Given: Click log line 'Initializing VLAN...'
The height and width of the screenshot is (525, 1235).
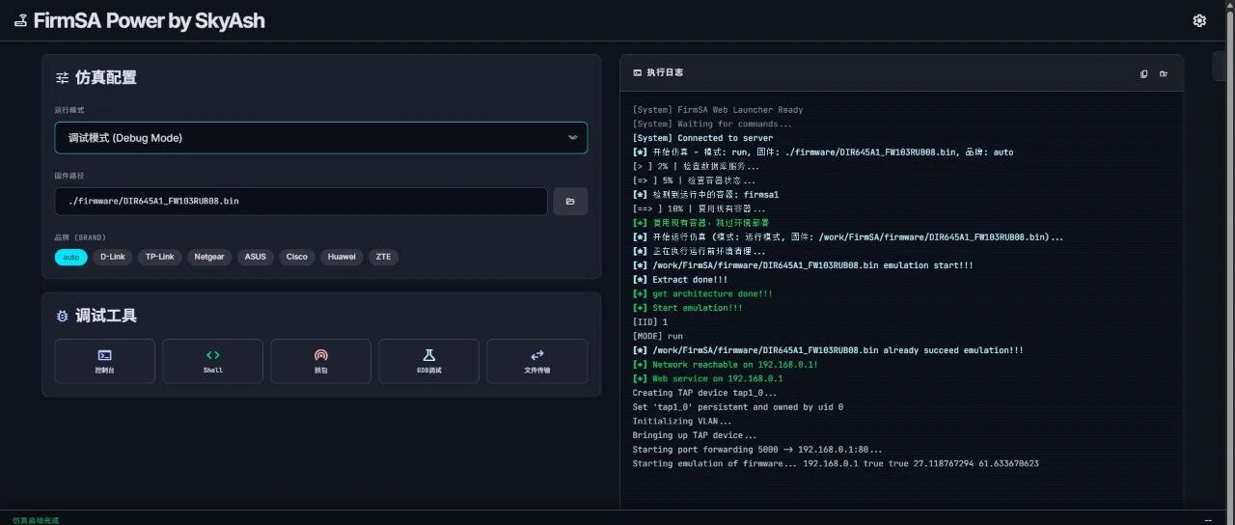Looking at the screenshot, I should tap(682, 421).
